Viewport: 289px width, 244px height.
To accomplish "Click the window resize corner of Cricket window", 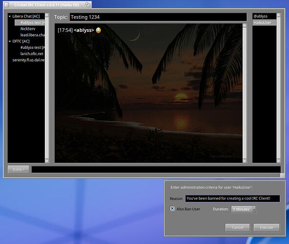I will (283, 176).
